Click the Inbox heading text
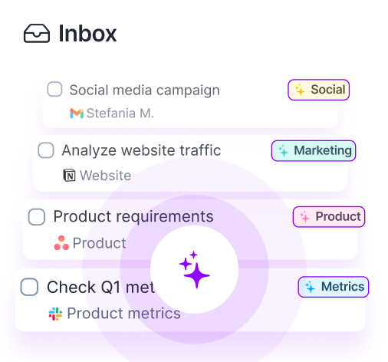 point(87,34)
